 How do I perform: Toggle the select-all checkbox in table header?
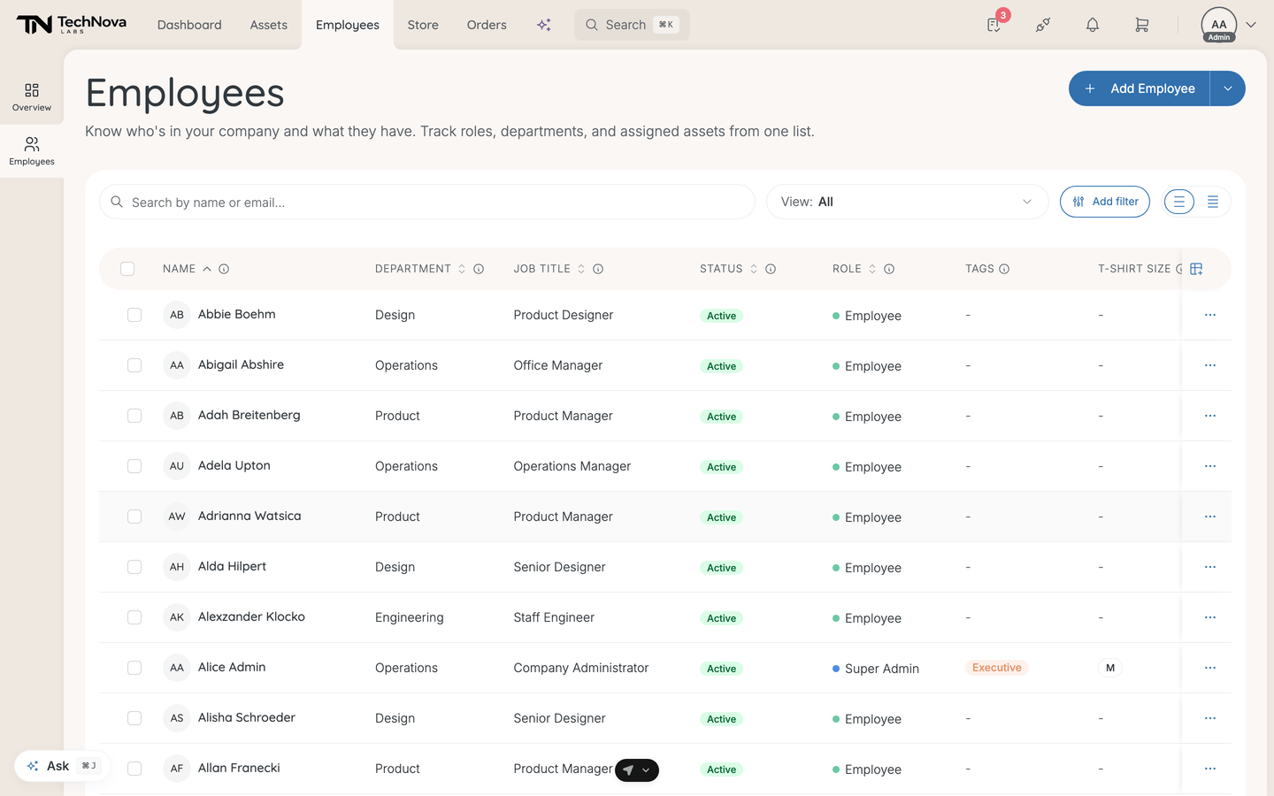tap(127, 269)
